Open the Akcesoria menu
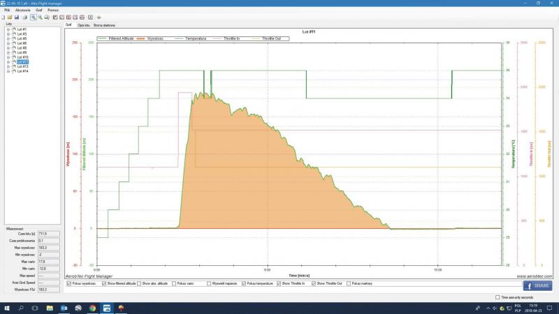This screenshot has width=559, height=314. [x=22, y=10]
